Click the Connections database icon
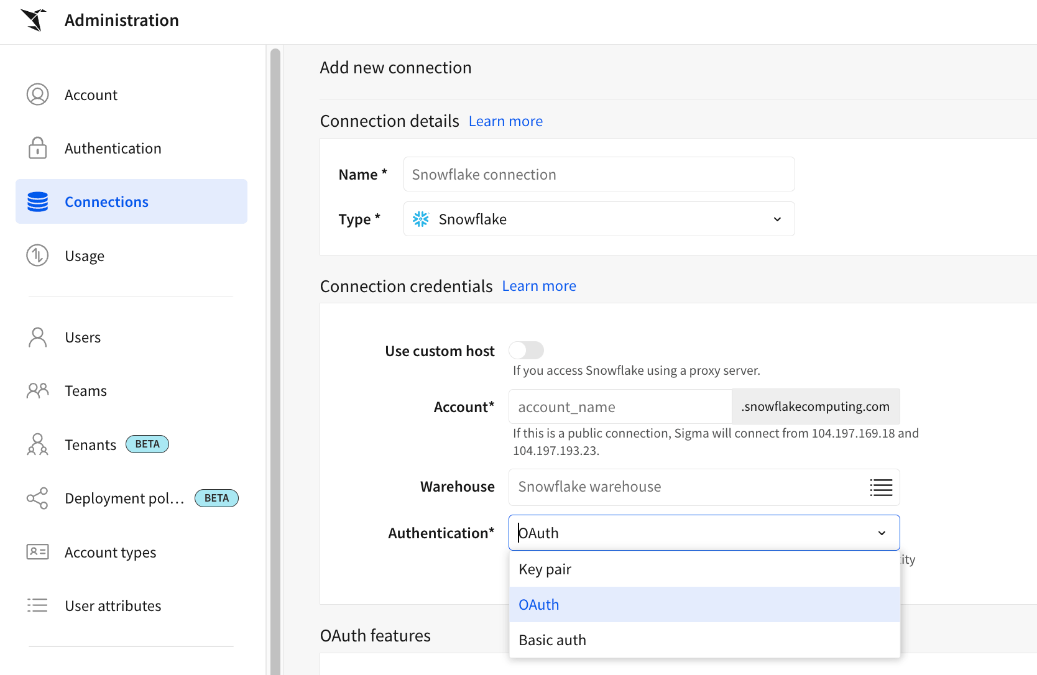Viewport: 1037px width, 675px height. pyautogui.click(x=37, y=202)
